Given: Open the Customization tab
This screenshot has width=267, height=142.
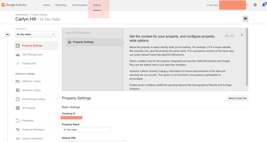Looking at the screenshot, I should (x=80, y=5).
